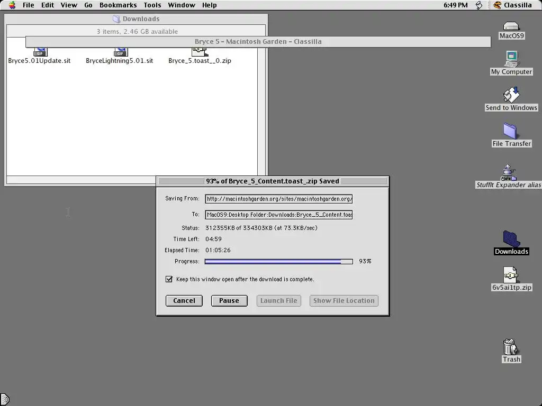The height and width of the screenshot is (406, 542).
Task: Cancel the Bryce_5_Content download
Action: pos(184,301)
